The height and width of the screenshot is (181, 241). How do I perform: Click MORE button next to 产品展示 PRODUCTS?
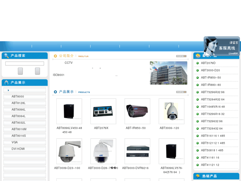pos(181,92)
